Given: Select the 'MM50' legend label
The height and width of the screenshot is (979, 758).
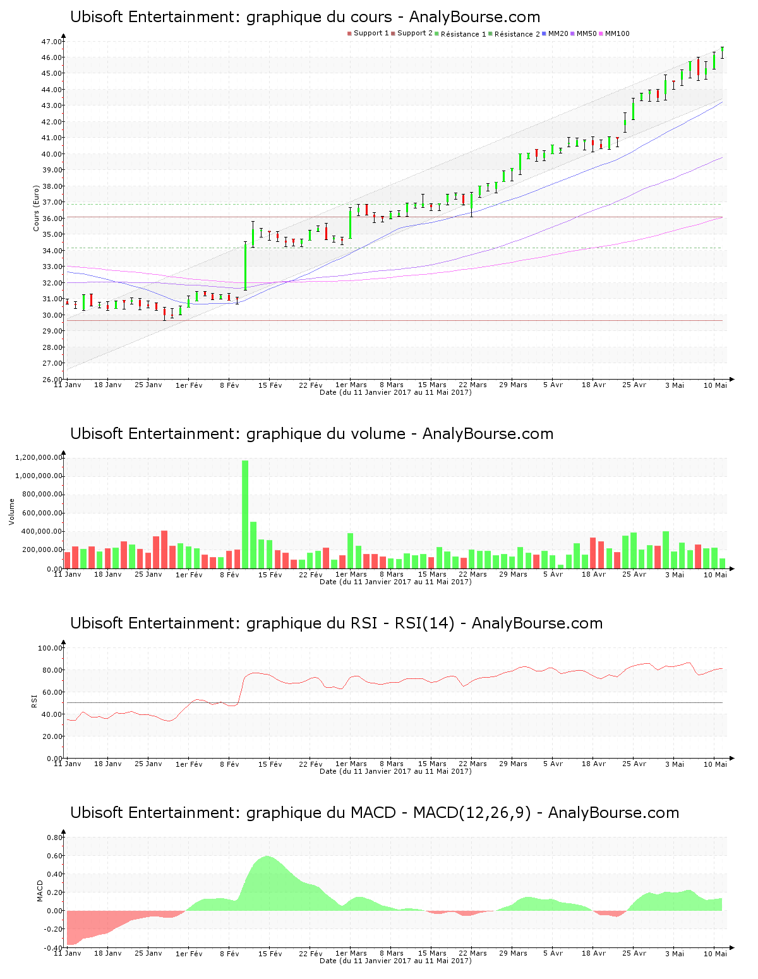Looking at the screenshot, I should click(x=587, y=33).
